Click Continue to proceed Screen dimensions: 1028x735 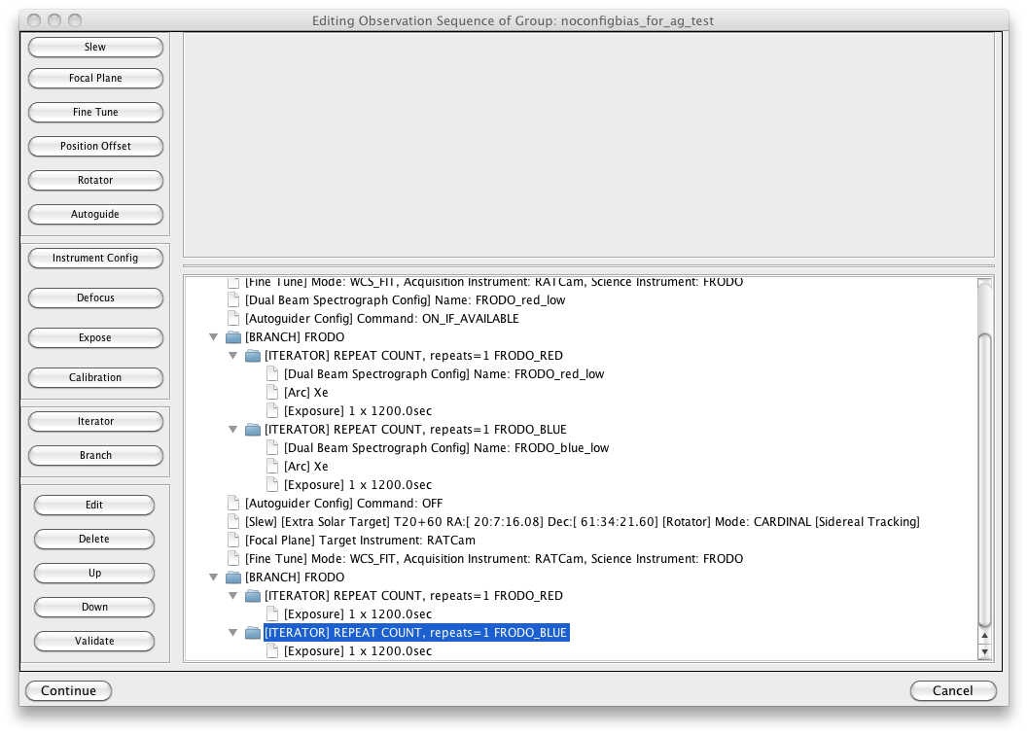69,690
